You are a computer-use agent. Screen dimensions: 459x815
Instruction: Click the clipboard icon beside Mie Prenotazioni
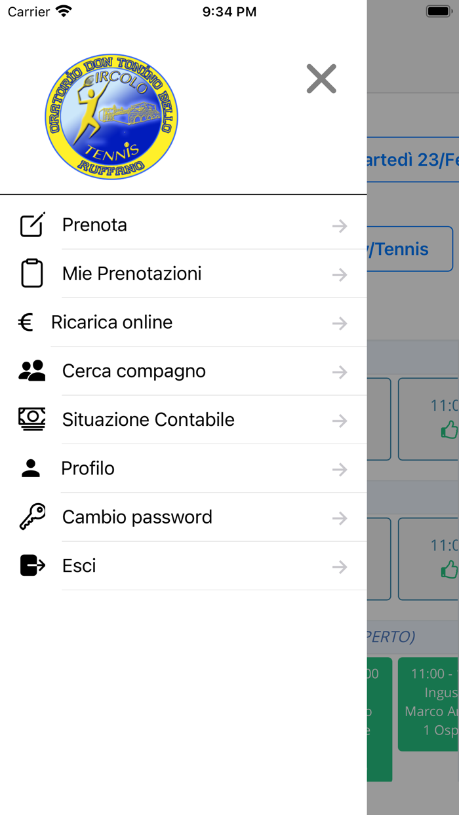[32, 273]
